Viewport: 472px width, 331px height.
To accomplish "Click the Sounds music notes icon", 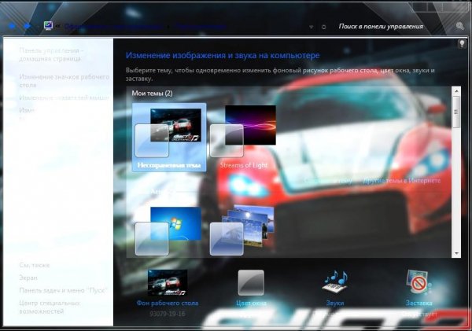I will [335, 281].
